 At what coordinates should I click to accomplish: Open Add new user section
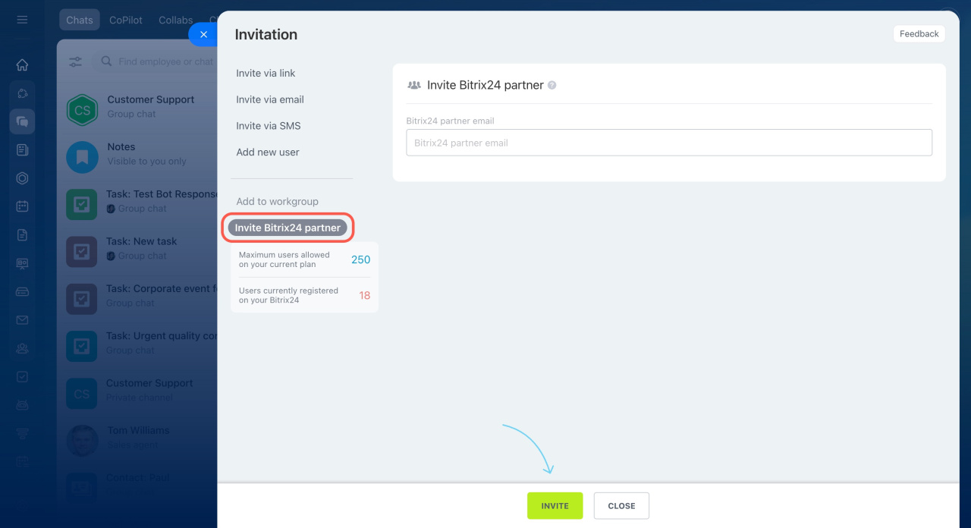268,152
